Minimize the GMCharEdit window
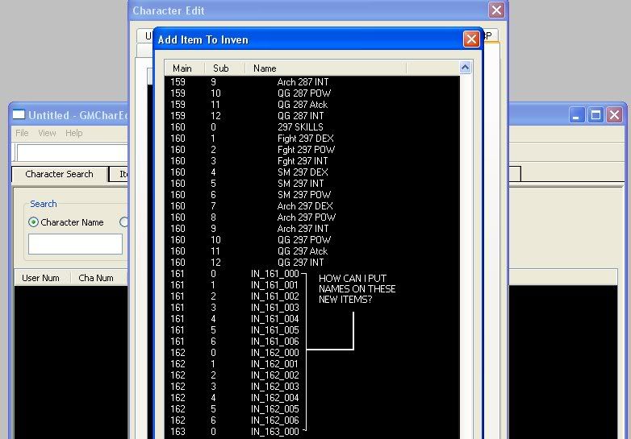Screen dimensions: 631x439 [x=576, y=115]
